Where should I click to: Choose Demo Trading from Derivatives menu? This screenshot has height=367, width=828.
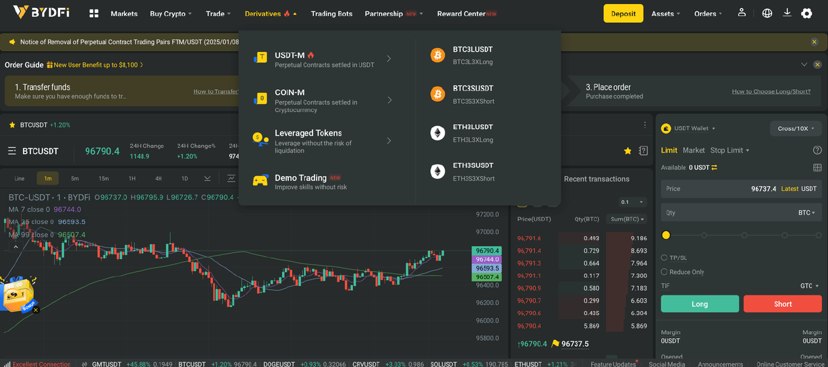click(x=300, y=181)
